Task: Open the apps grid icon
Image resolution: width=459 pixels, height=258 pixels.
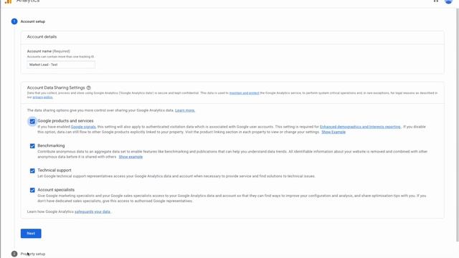Action: (x=436, y=1)
